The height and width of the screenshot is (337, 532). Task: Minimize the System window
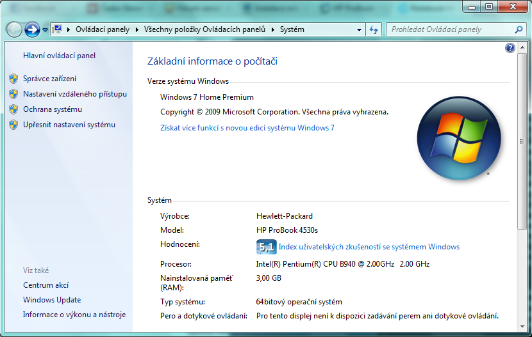(472, 6)
